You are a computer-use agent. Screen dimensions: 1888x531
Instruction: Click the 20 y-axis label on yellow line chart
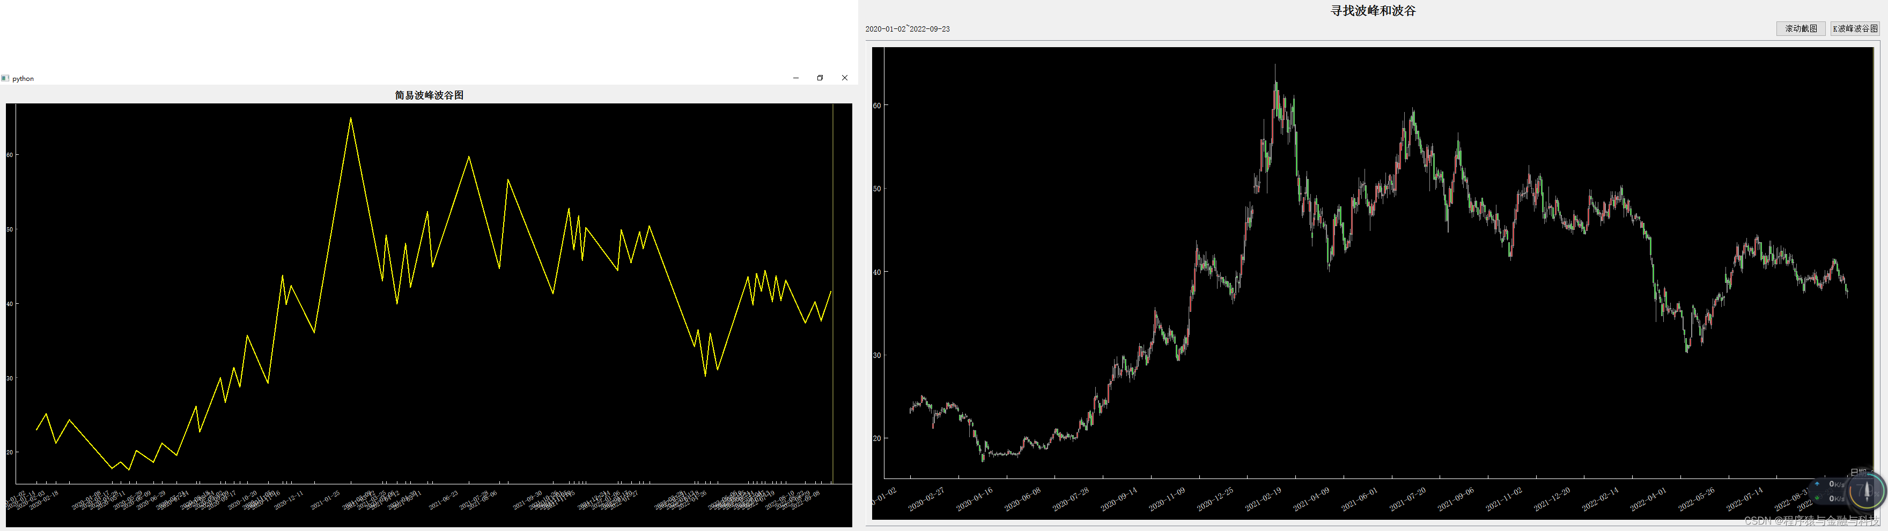click(x=10, y=453)
